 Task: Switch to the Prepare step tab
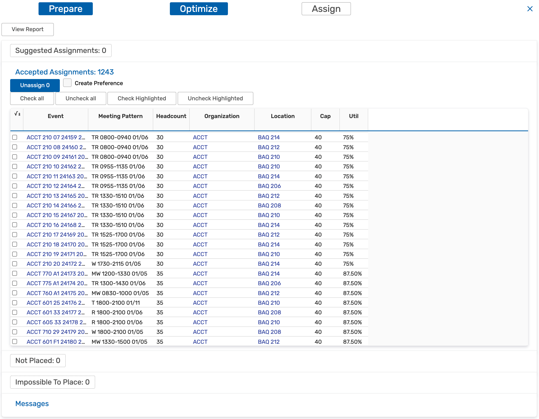pos(65,9)
